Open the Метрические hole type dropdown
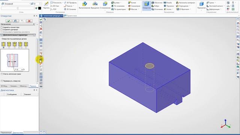The image size is (240, 135). 18,24
